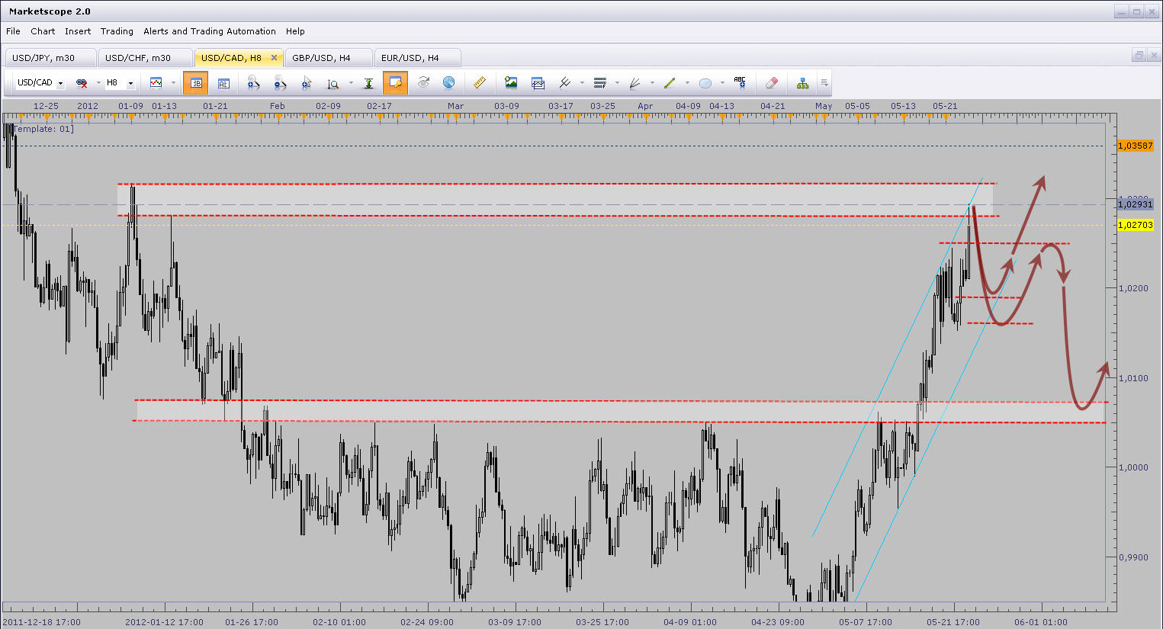
Task: Close the inner chart window
Action: tap(1152, 55)
